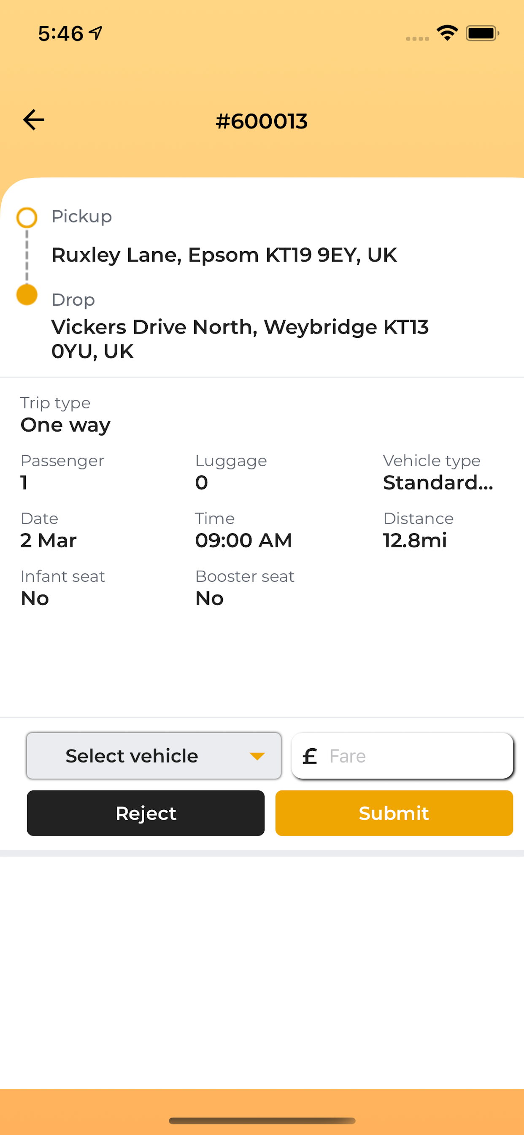
Task: Tap booking number #600013 title
Action: pyautogui.click(x=262, y=121)
